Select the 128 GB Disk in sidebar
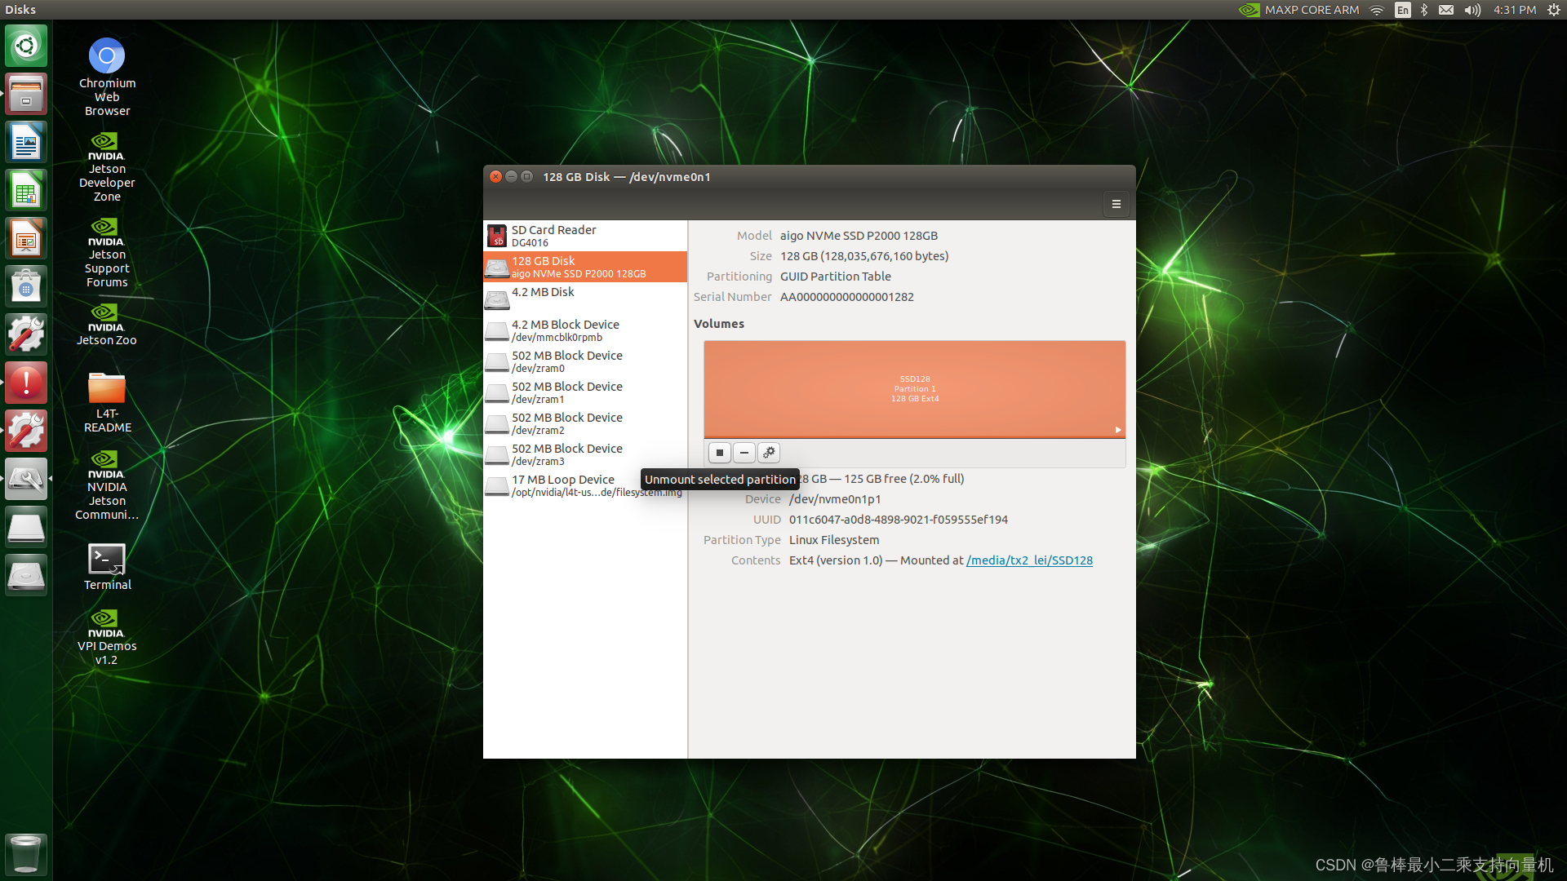The image size is (1567, 881). click(585, 266)
